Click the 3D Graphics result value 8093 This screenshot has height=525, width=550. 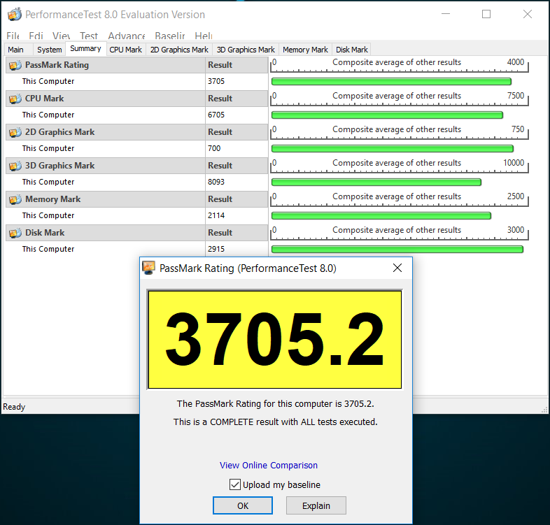click(x=216, y=182)
